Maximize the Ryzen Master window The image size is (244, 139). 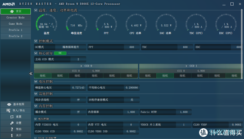click(232, 4)
